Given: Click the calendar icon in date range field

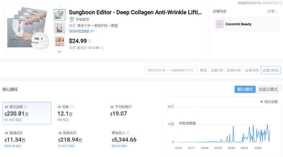Looking at the screenshot, I should click(192, 70).
